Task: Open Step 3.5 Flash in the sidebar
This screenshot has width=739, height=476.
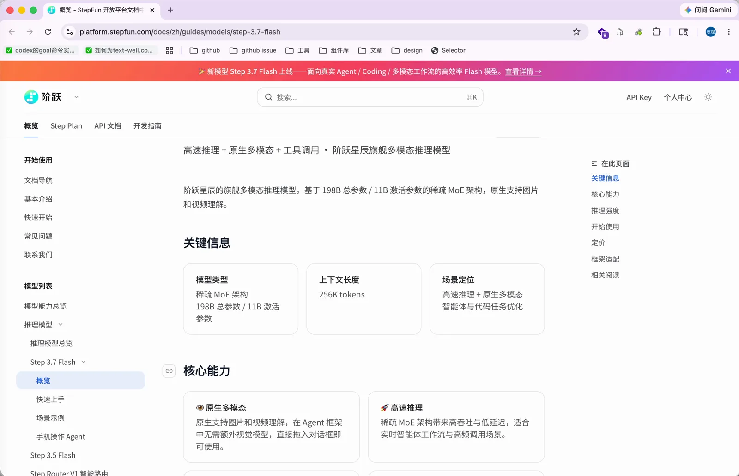Action: (x=53, y=455)
